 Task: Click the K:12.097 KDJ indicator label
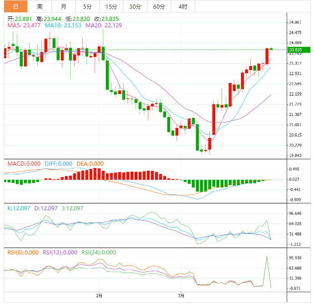click(x=18, y=208)
